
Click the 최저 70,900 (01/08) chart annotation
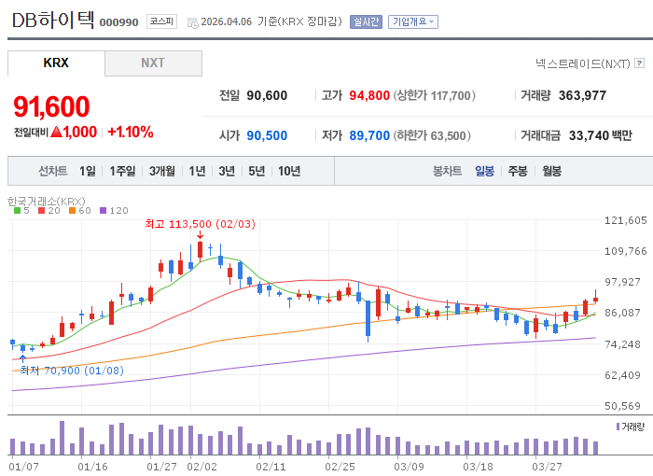72,371
